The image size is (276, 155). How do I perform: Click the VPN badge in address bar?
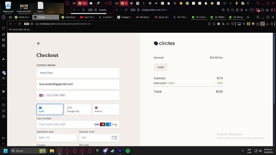(26, 24)
